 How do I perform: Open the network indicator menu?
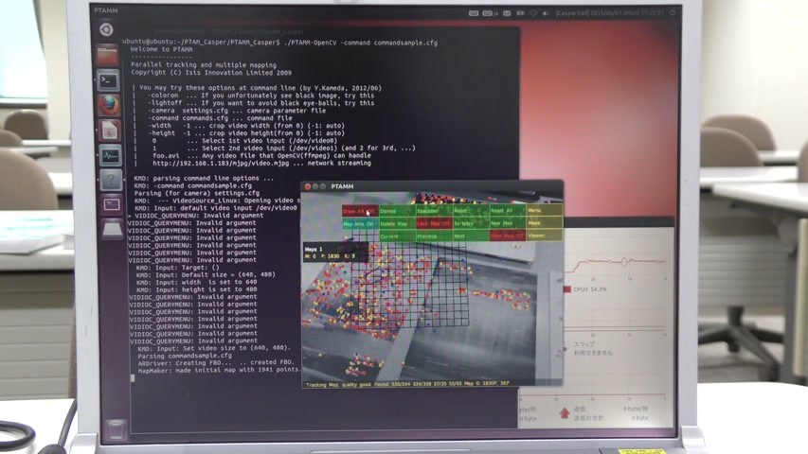(533, 13)
